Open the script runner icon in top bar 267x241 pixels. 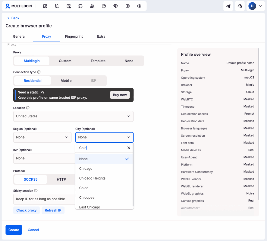coord(69,6)
